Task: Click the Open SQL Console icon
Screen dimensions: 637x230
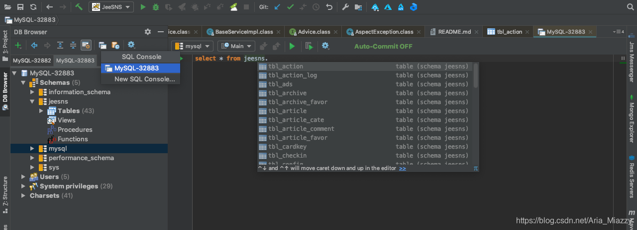Action: tap(103, 45)
